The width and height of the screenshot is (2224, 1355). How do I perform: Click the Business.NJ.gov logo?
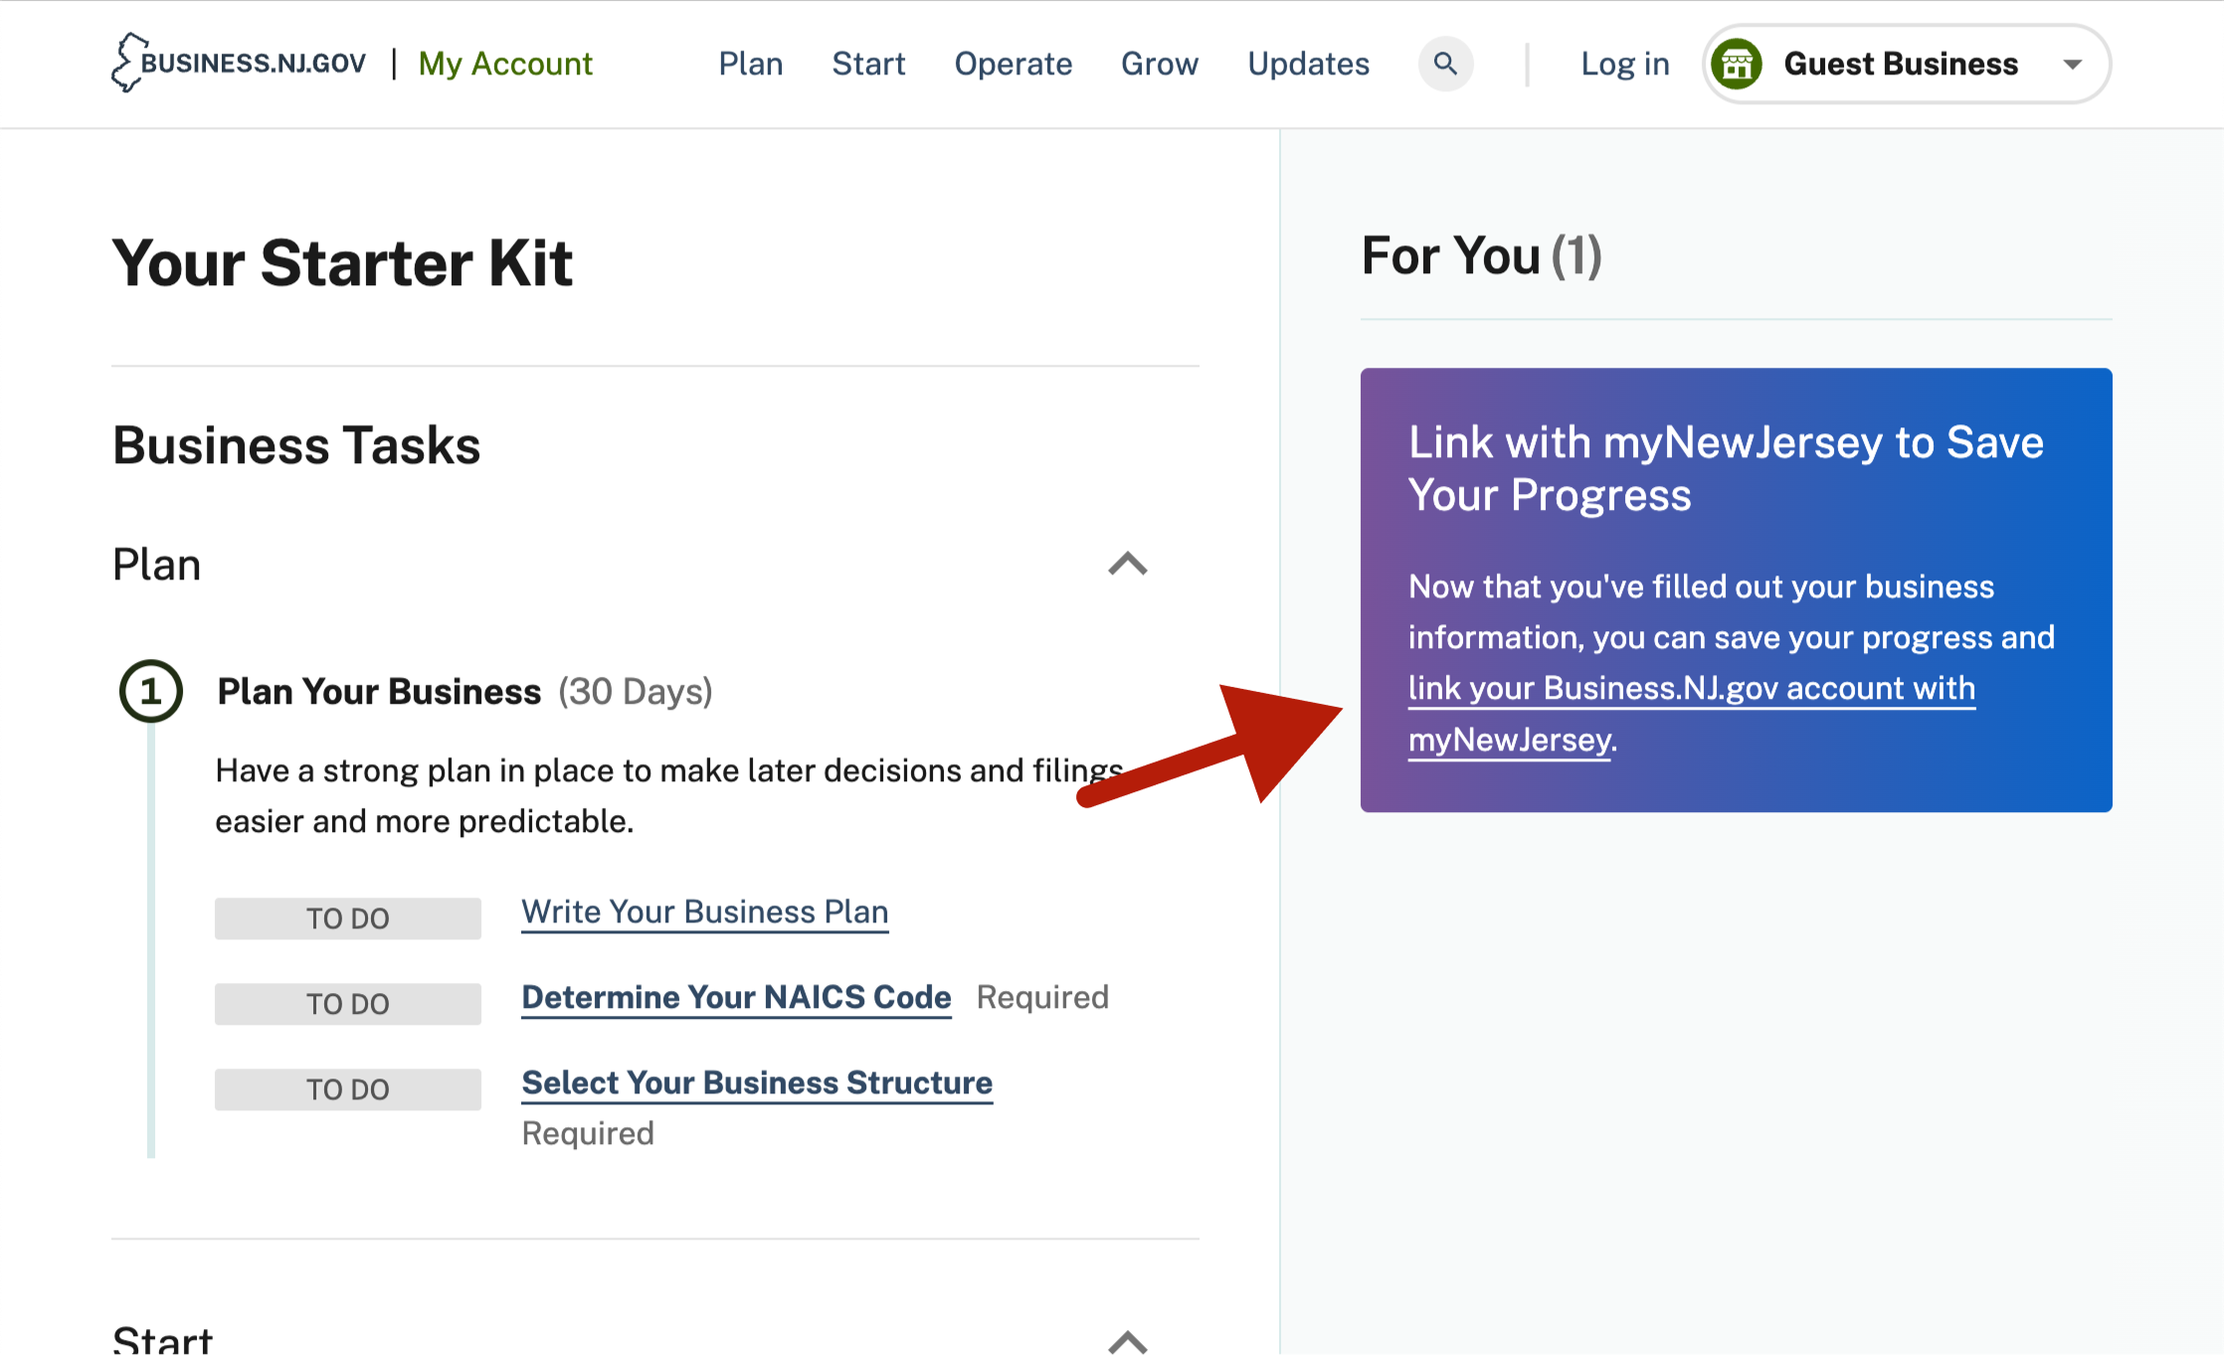click(x=239, y=63)
